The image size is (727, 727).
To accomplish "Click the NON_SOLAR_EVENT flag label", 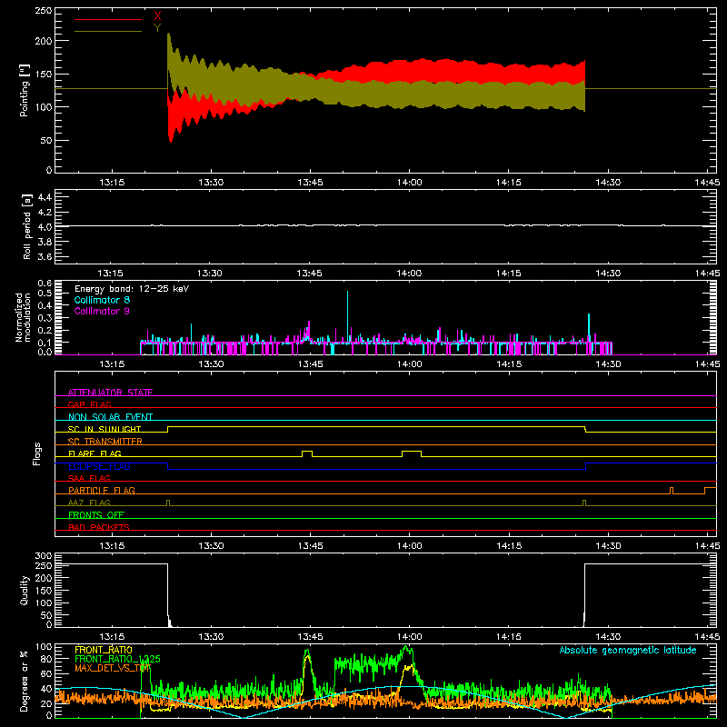I will pos(110,417).
